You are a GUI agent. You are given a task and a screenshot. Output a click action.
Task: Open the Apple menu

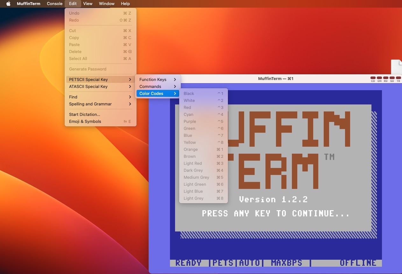point(9,4)
